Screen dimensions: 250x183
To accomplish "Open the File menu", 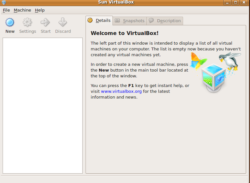I will (6, 10).
